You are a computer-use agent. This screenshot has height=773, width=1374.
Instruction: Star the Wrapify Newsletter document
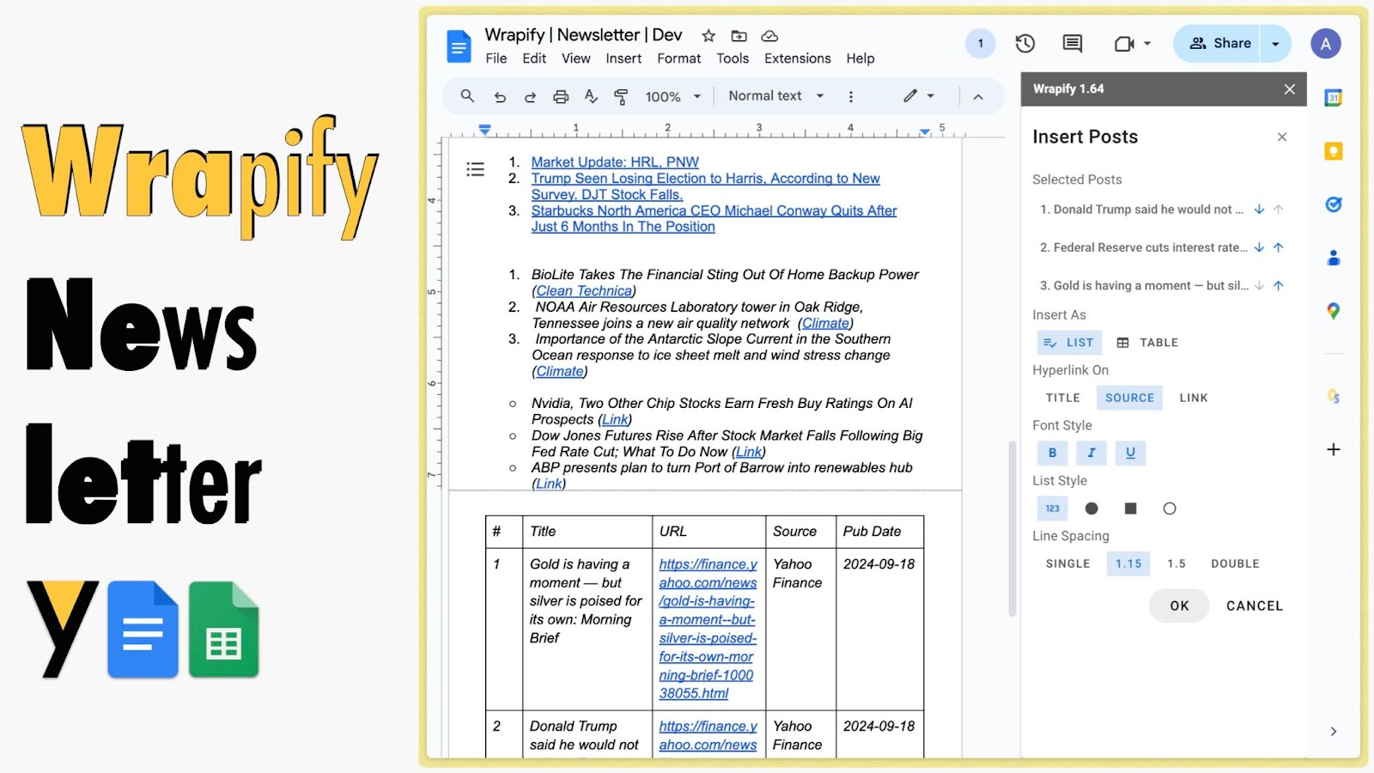(x=708, y=36)
